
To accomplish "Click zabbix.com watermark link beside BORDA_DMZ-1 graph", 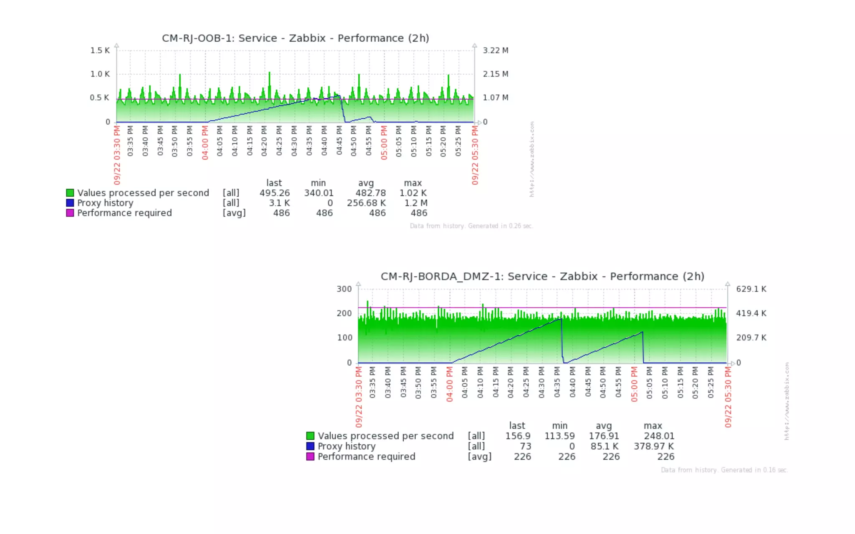I will click(x=787, y=400).
